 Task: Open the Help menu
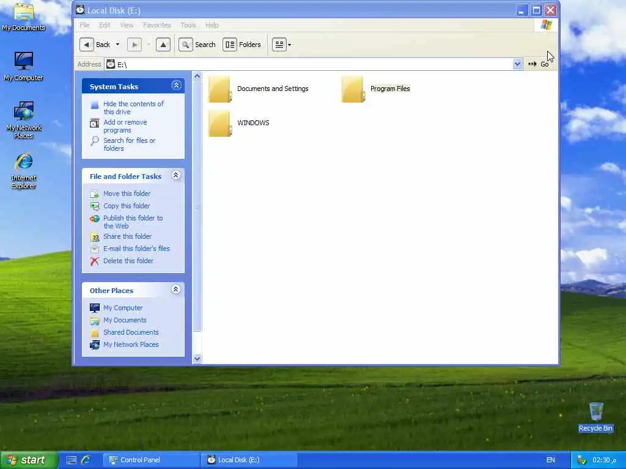(x=212, y=25)
